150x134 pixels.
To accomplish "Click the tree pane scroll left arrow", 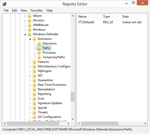I will (x=5, y=123).
